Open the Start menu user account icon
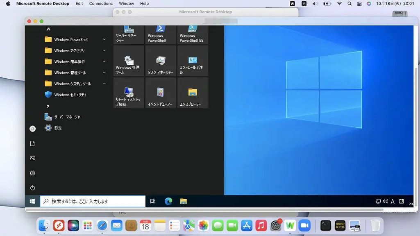Viewport: 420px width, 236px height. coord(32,129)
